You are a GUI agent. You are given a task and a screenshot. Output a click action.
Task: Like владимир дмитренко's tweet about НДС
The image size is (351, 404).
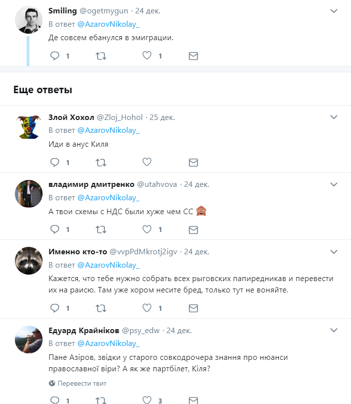pos(147,229)
